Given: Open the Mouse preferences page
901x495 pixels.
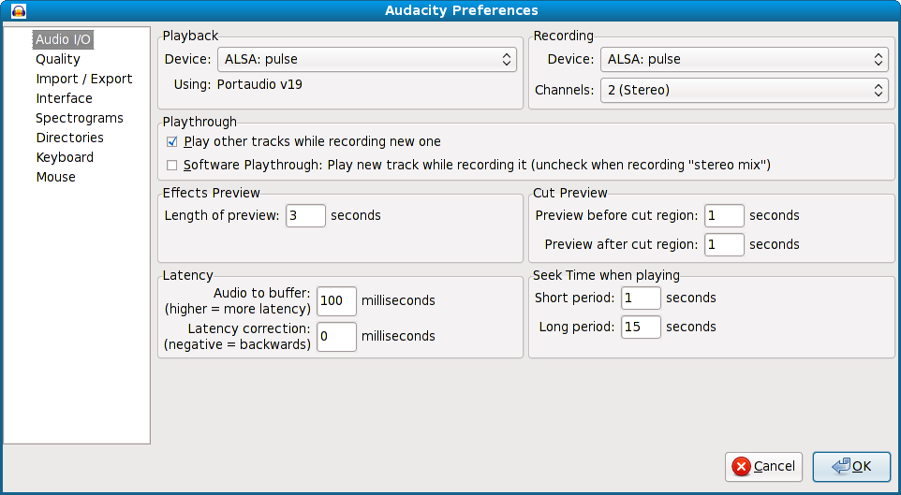Looking at the screenshot, I should [56, 177].
